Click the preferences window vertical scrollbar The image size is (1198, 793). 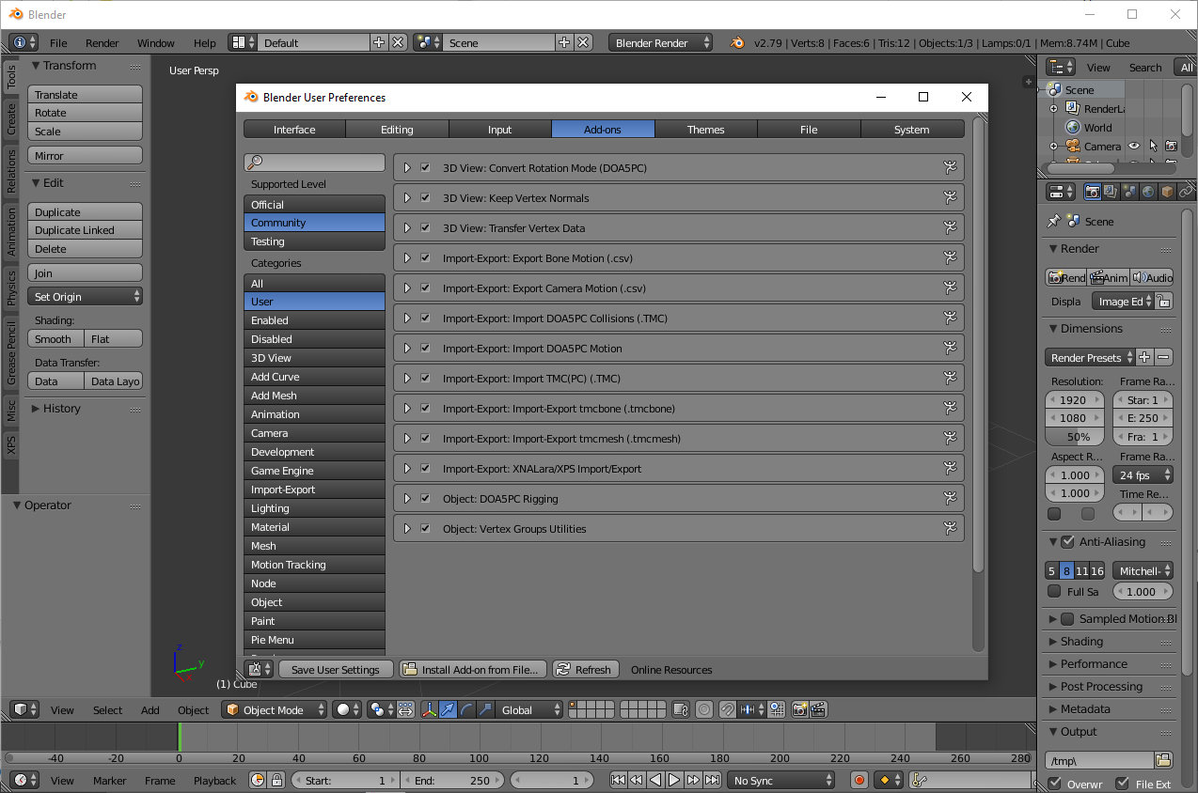(978, 345)
